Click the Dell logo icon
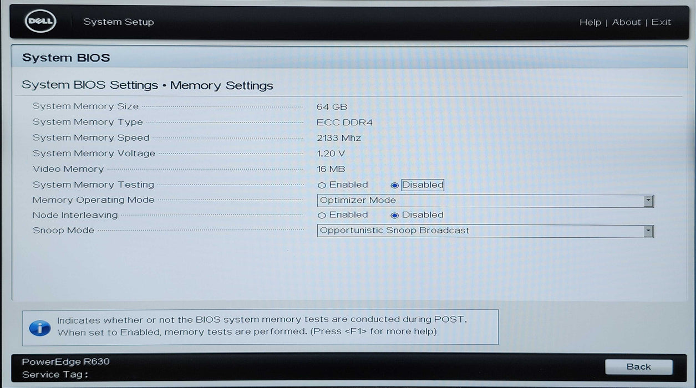Viewport: 696px width, 388px height. coord(40,22)
